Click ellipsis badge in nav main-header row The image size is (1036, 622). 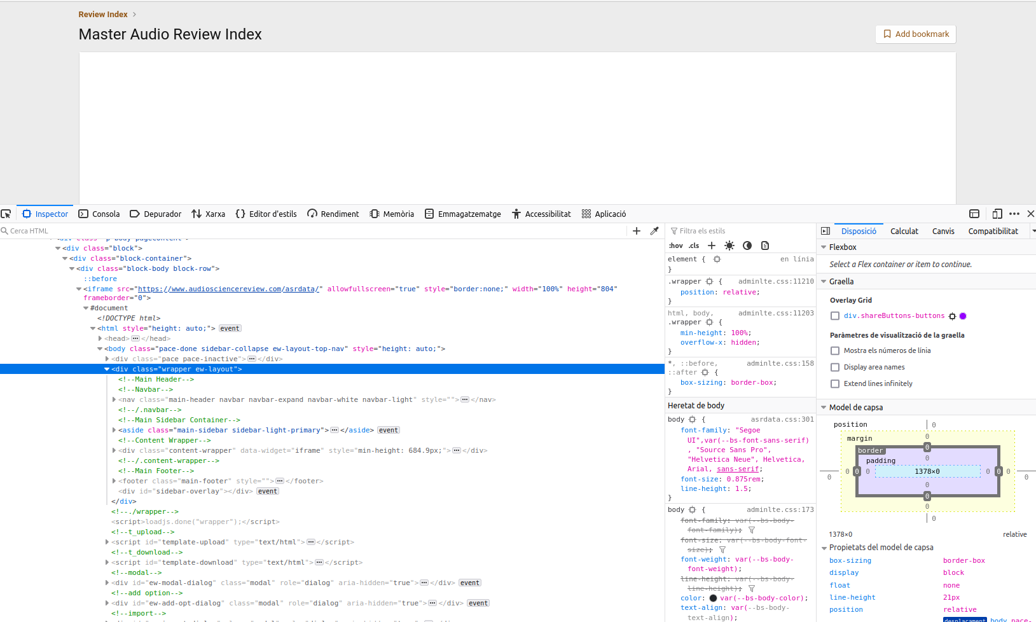pyautogui.click(x=465, y=399)
